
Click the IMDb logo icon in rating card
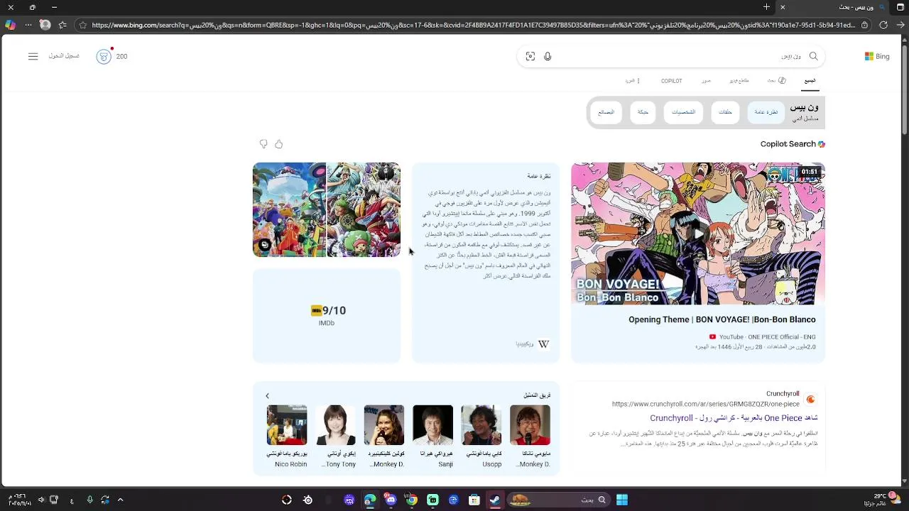[x=317, y=310]
